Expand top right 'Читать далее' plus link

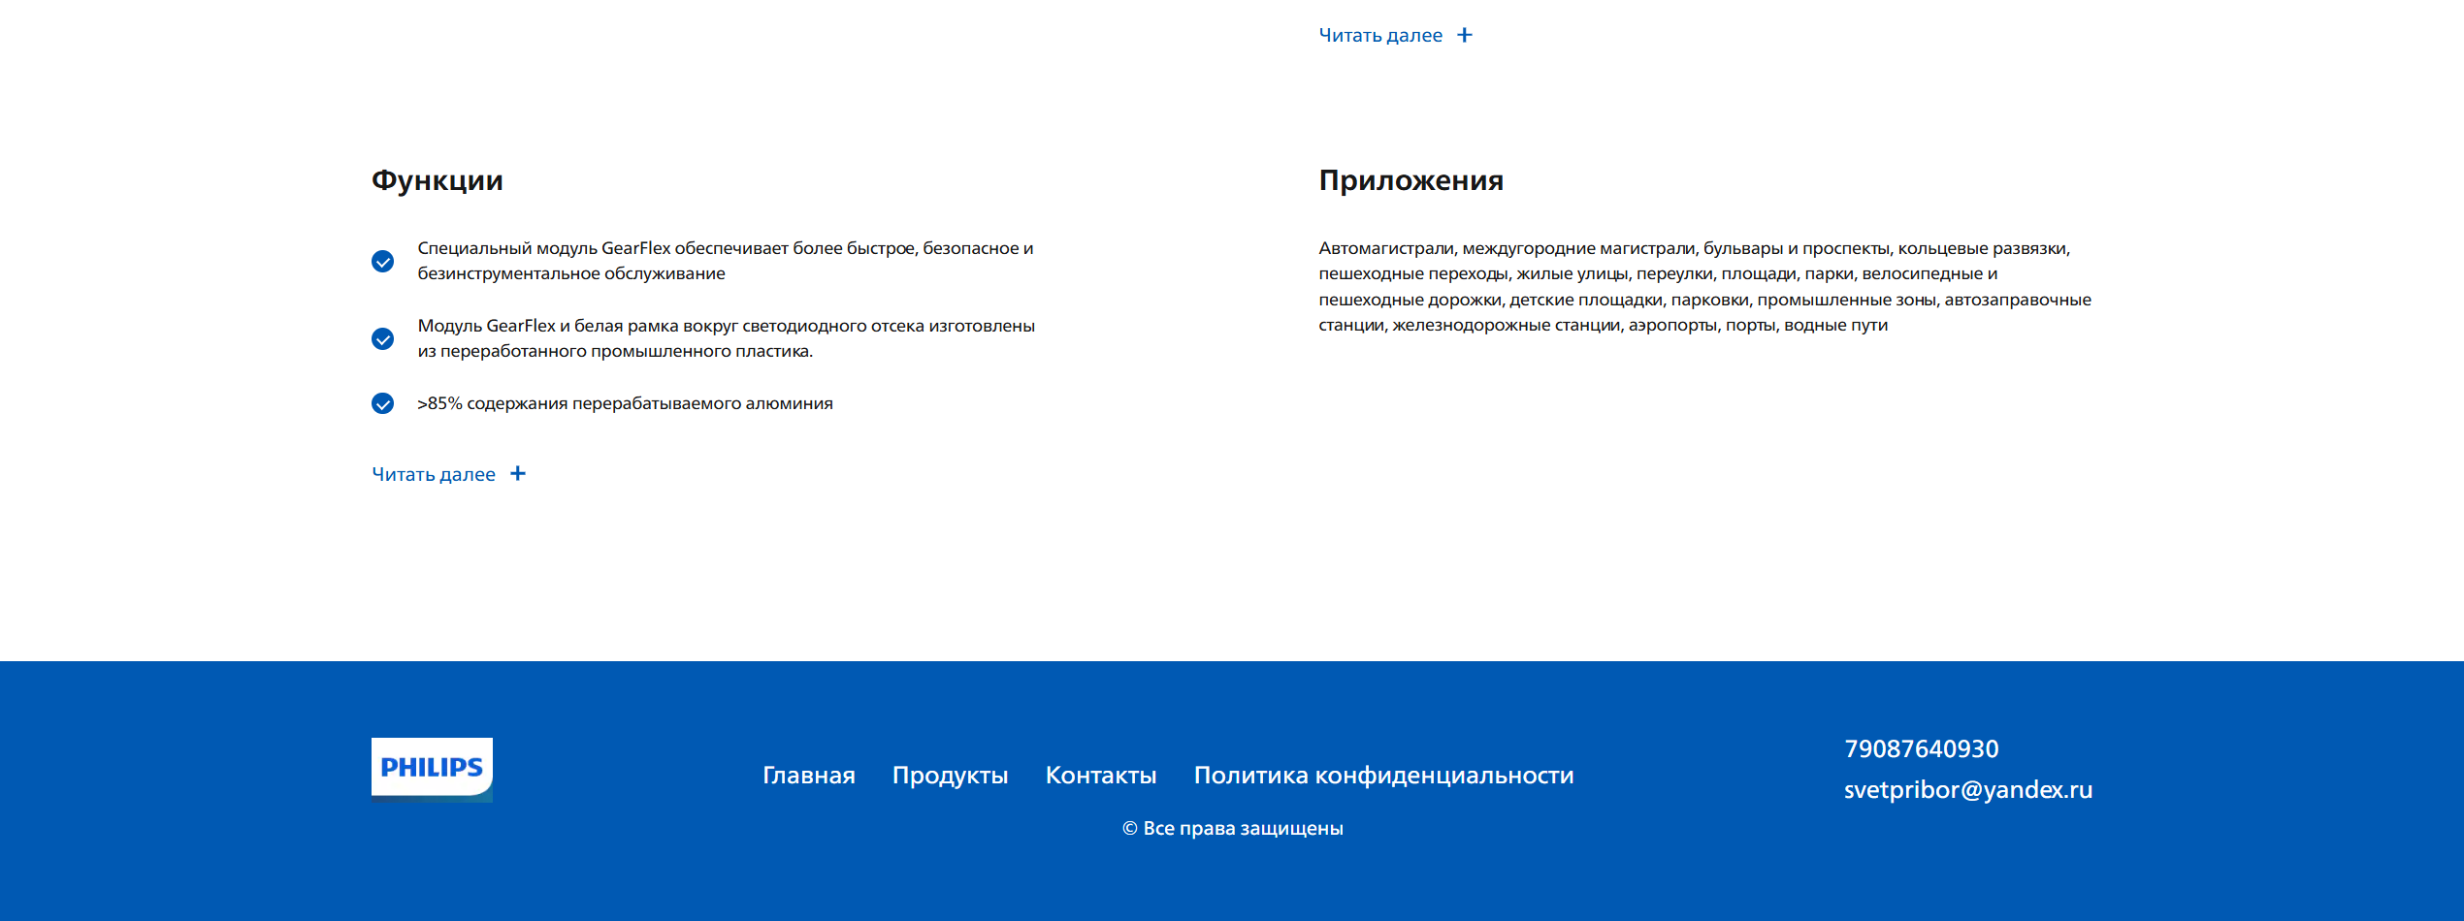(x=1395, y=35)
